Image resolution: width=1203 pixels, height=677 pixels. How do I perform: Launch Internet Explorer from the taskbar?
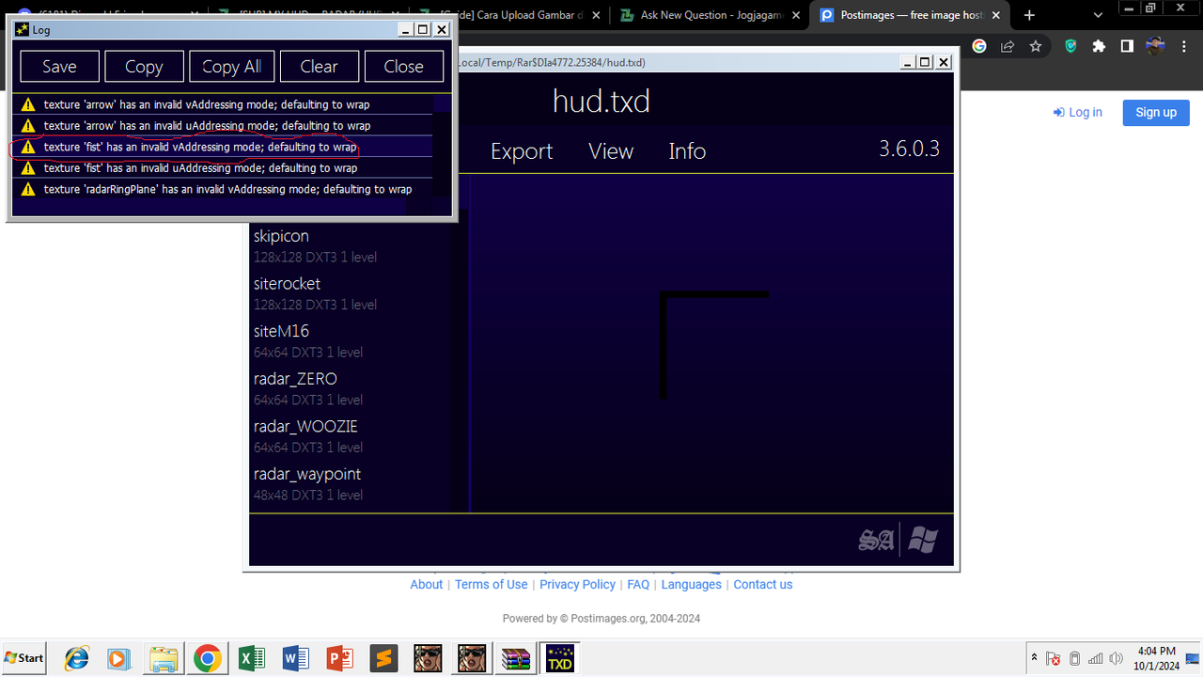[x=76, y=657]
